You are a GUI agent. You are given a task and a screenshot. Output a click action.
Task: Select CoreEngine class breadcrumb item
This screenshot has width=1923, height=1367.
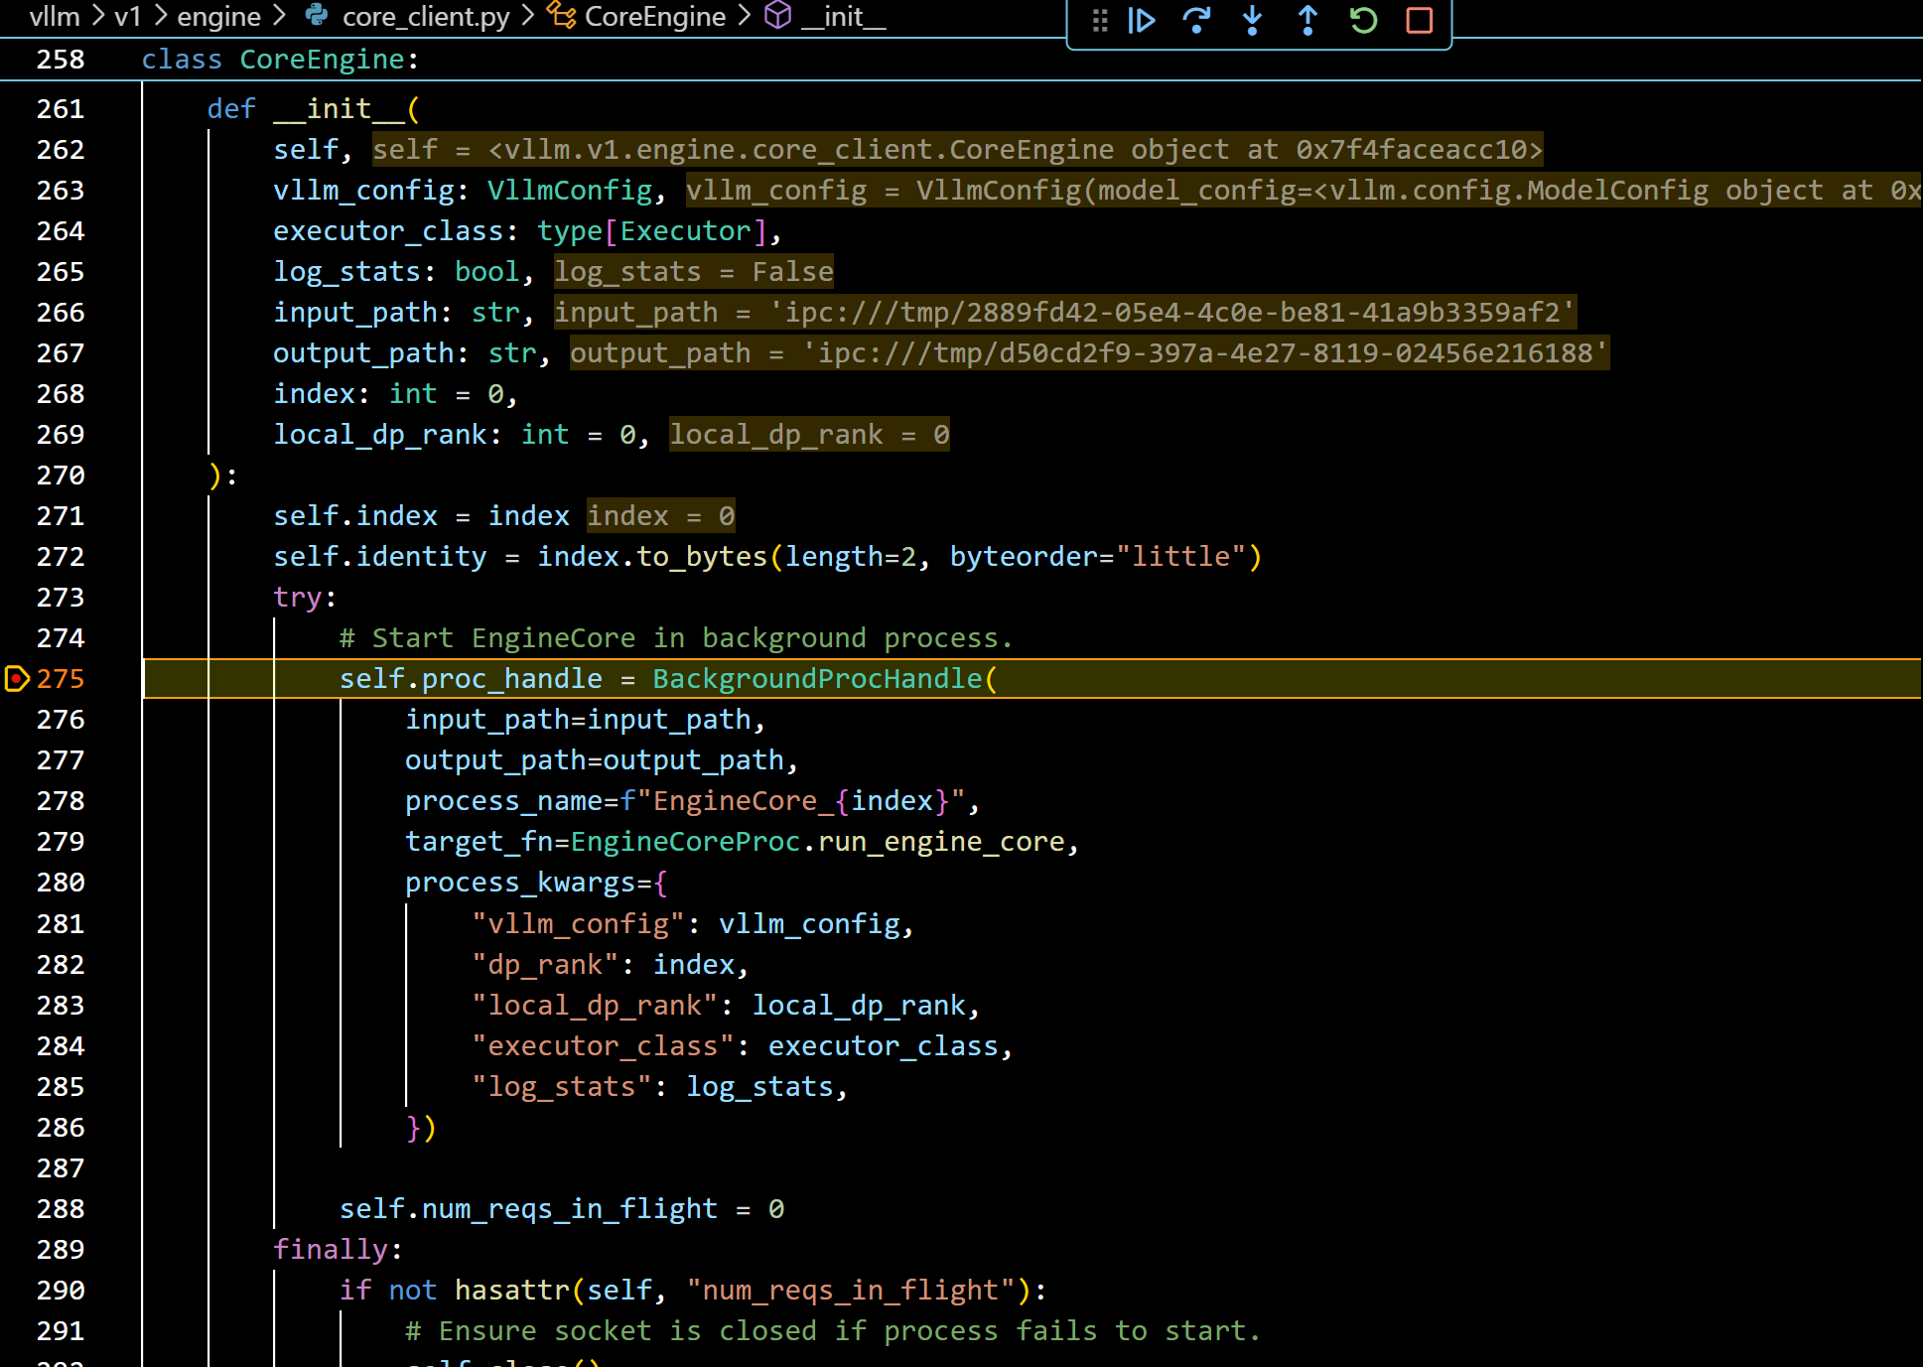[654, 16]
